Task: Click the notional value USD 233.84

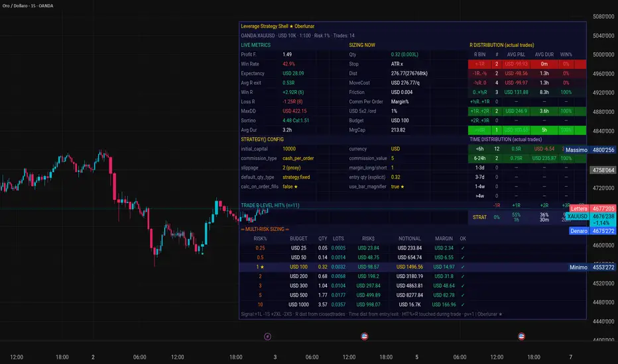Action: [x=410, y=248]
